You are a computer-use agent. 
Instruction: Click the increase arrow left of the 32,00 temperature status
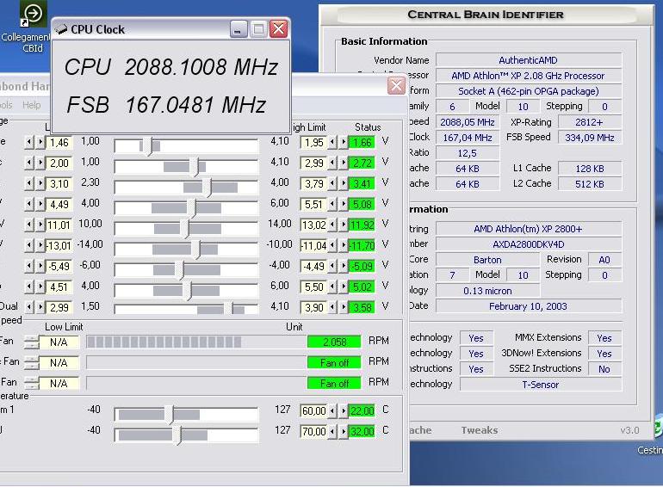coord(344,431)
